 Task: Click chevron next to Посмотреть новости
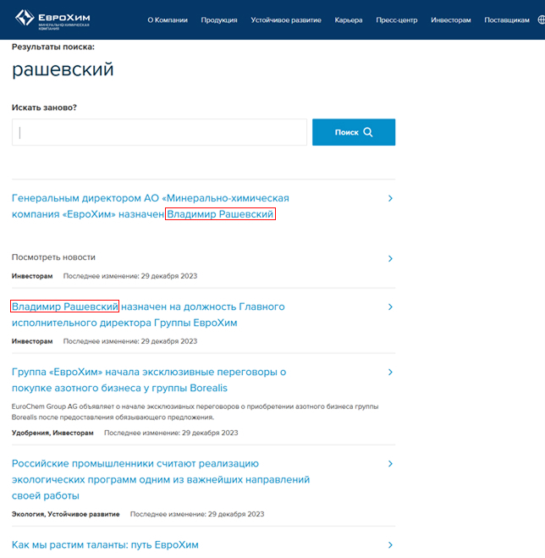tap(390, 258)
